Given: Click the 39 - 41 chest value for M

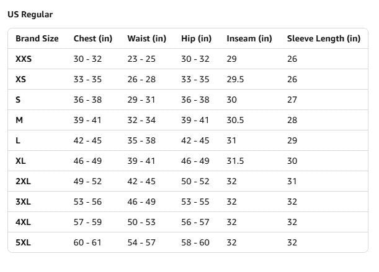Looking at the screenshot, I should pos(87,120).
